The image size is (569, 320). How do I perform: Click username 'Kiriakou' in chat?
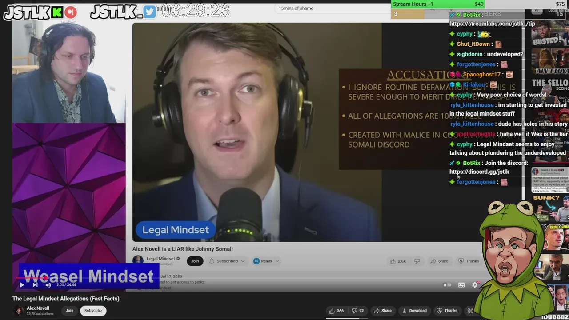(473, 84)
